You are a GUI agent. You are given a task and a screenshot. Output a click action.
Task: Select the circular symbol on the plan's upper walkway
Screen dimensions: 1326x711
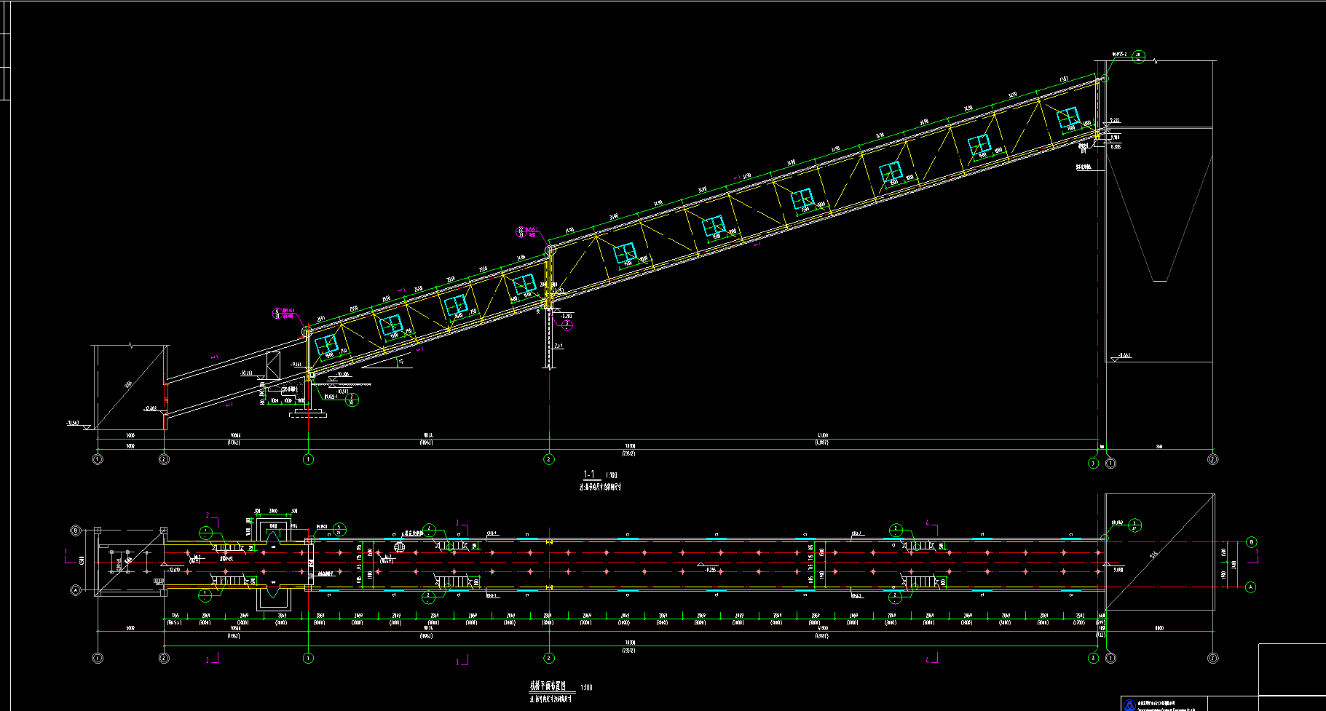pyautogui.click(x=399, y=547)
